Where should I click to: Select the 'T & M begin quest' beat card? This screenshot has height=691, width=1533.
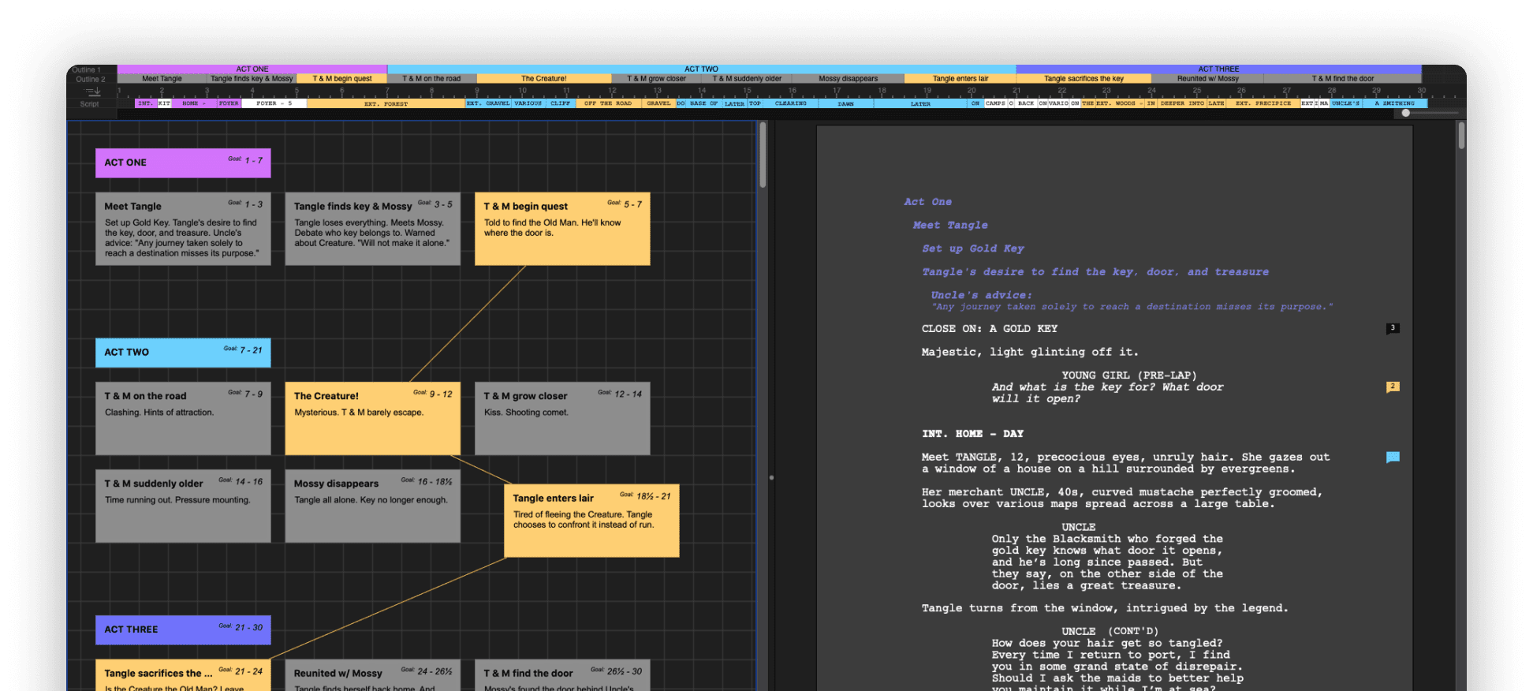pyautogui.click(x=562, y=229)
